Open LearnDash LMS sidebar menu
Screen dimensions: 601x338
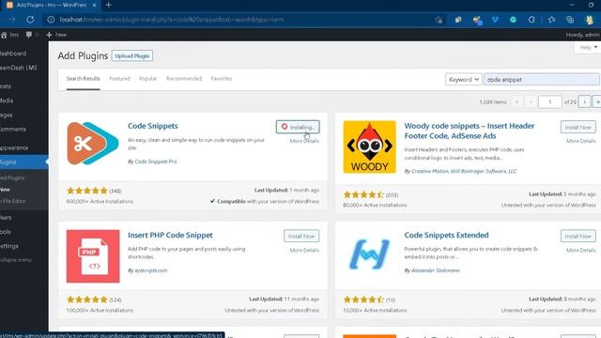click(19, 68)
